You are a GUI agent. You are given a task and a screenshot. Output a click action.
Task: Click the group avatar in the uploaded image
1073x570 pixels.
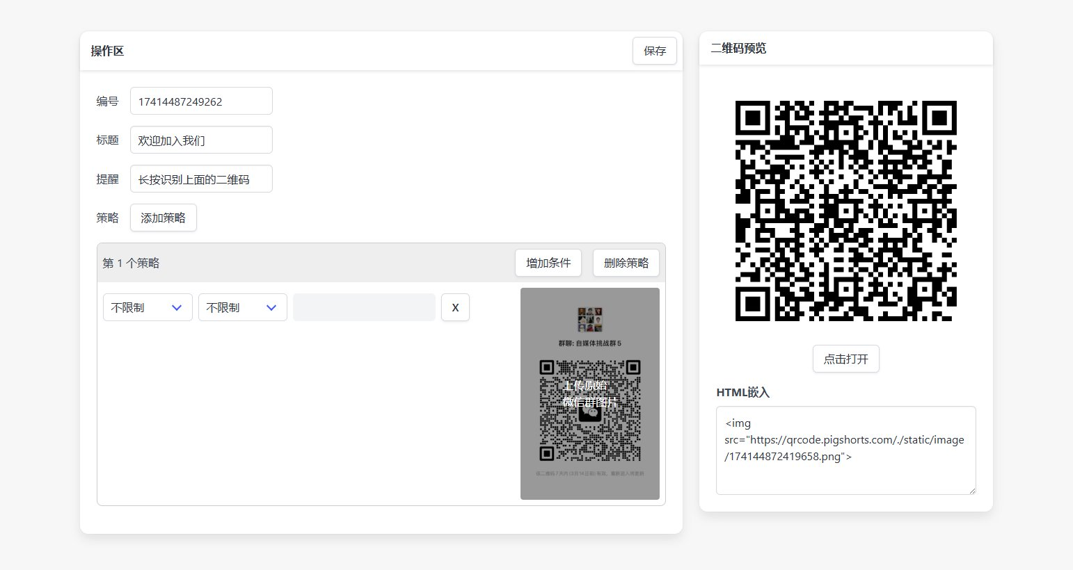tap(589, 320)
